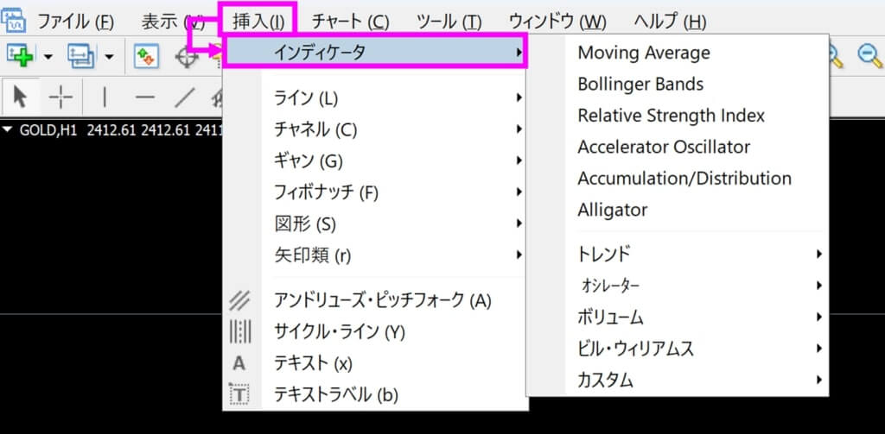
Task: Expand the 図形 (S) submenu
Action: click(375, 225)
